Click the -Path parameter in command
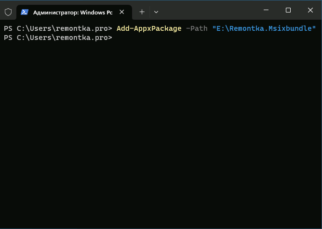This screenshot has height=229, width=322. point(197,29)
